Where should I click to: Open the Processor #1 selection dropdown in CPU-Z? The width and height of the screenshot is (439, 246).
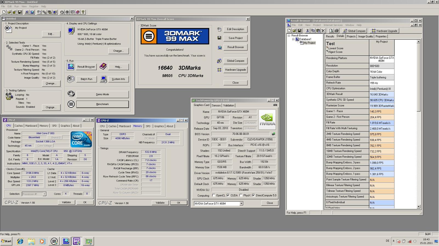click(x=44, y=194)
